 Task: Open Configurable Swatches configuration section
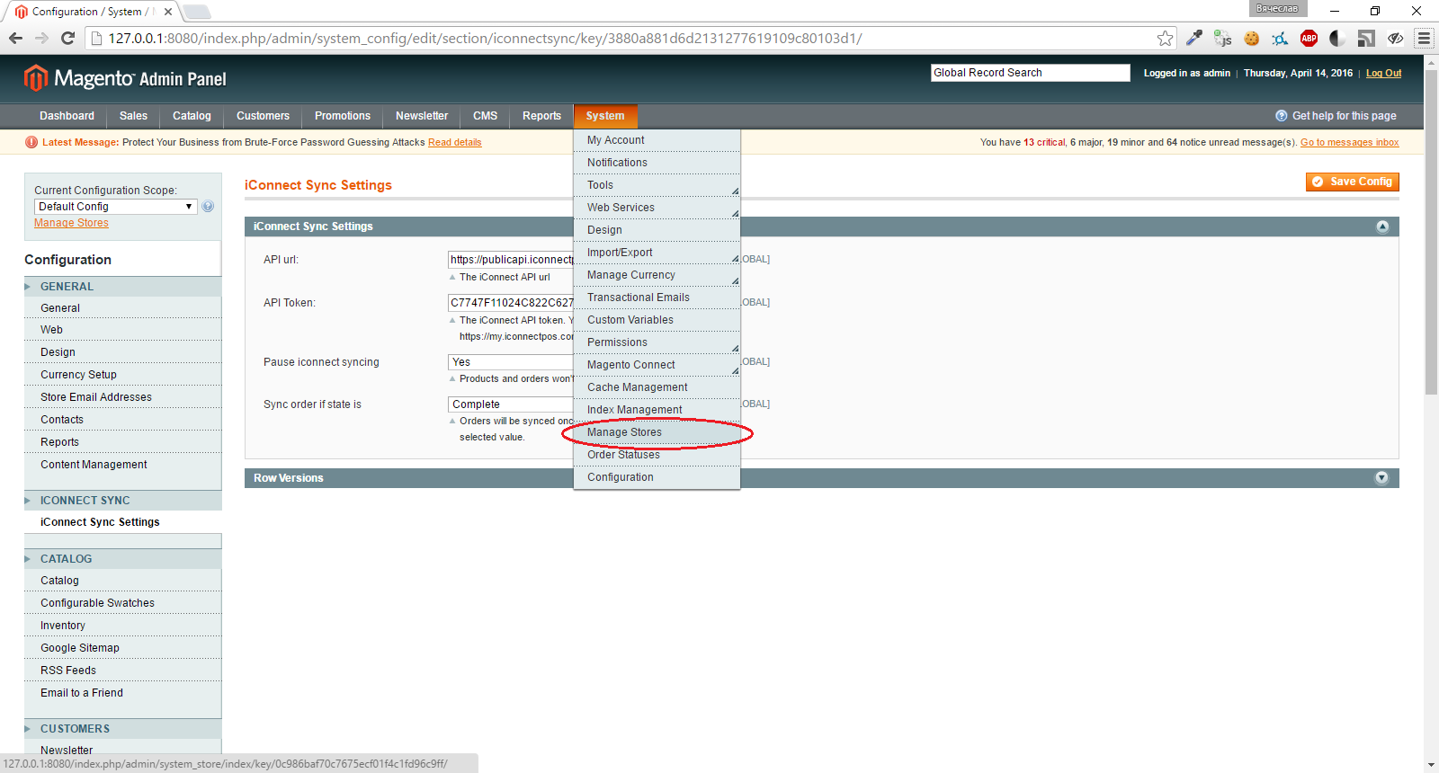click(122, 603)
